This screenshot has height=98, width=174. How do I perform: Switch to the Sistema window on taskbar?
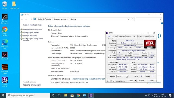point(85,96)
